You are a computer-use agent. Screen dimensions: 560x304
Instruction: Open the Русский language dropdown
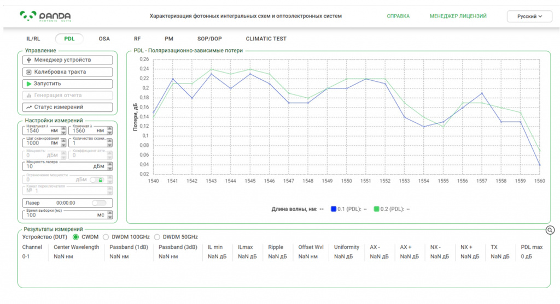(x=529, y=16)
